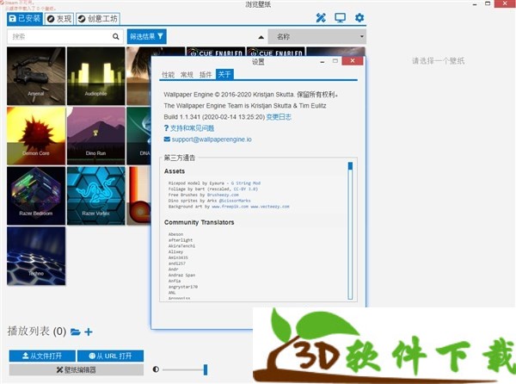Add new playlist plus icon
The width and height of the screenshot is (516, 384).
[x=89, y=331]
